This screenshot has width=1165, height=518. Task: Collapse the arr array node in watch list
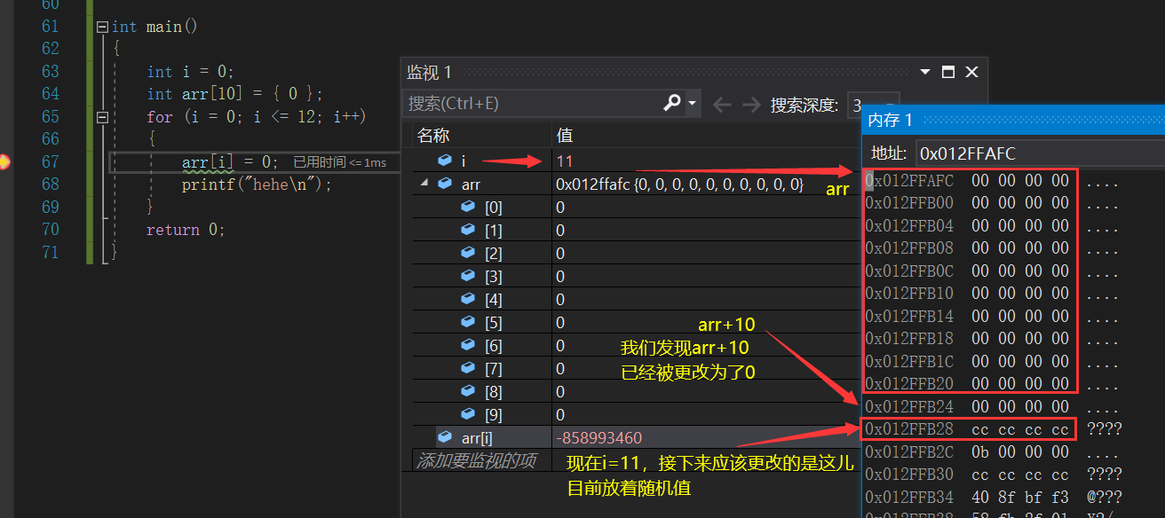[423, 184]
